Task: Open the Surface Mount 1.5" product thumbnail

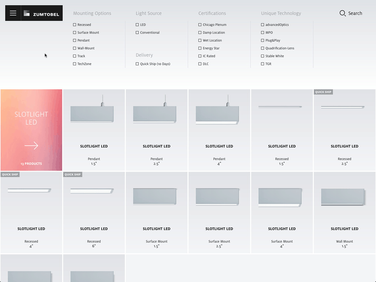Action: (156, 197)
